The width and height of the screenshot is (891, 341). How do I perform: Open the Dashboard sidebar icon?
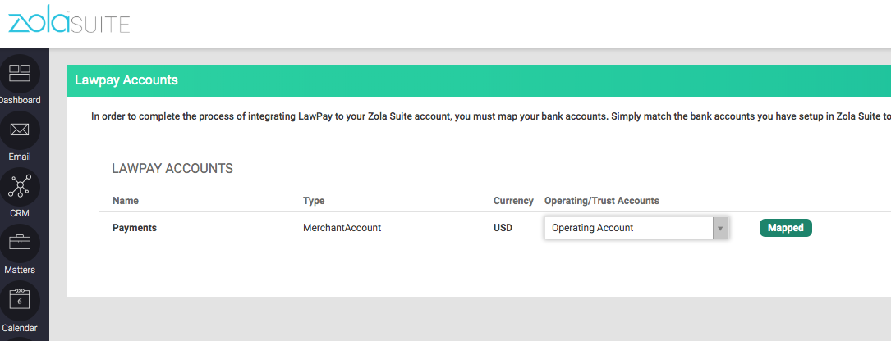coord(19,74)
